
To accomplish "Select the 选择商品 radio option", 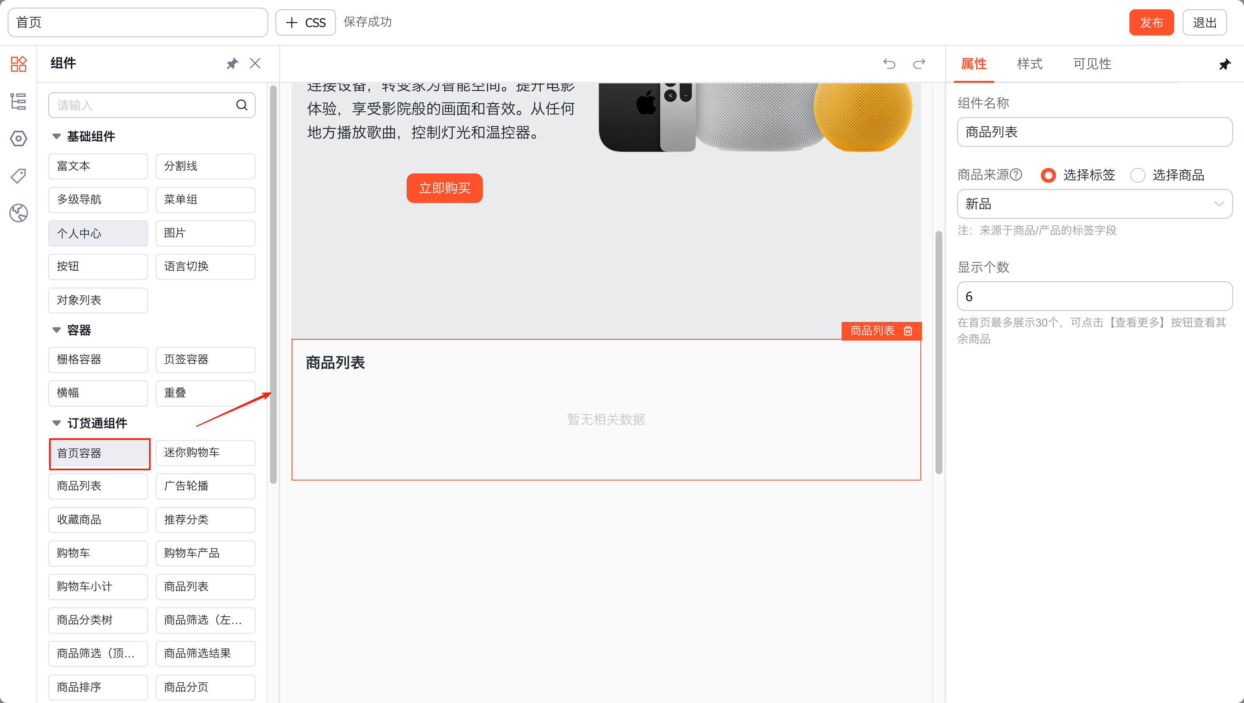I will pyautogui.click(x=1137, y=175).
